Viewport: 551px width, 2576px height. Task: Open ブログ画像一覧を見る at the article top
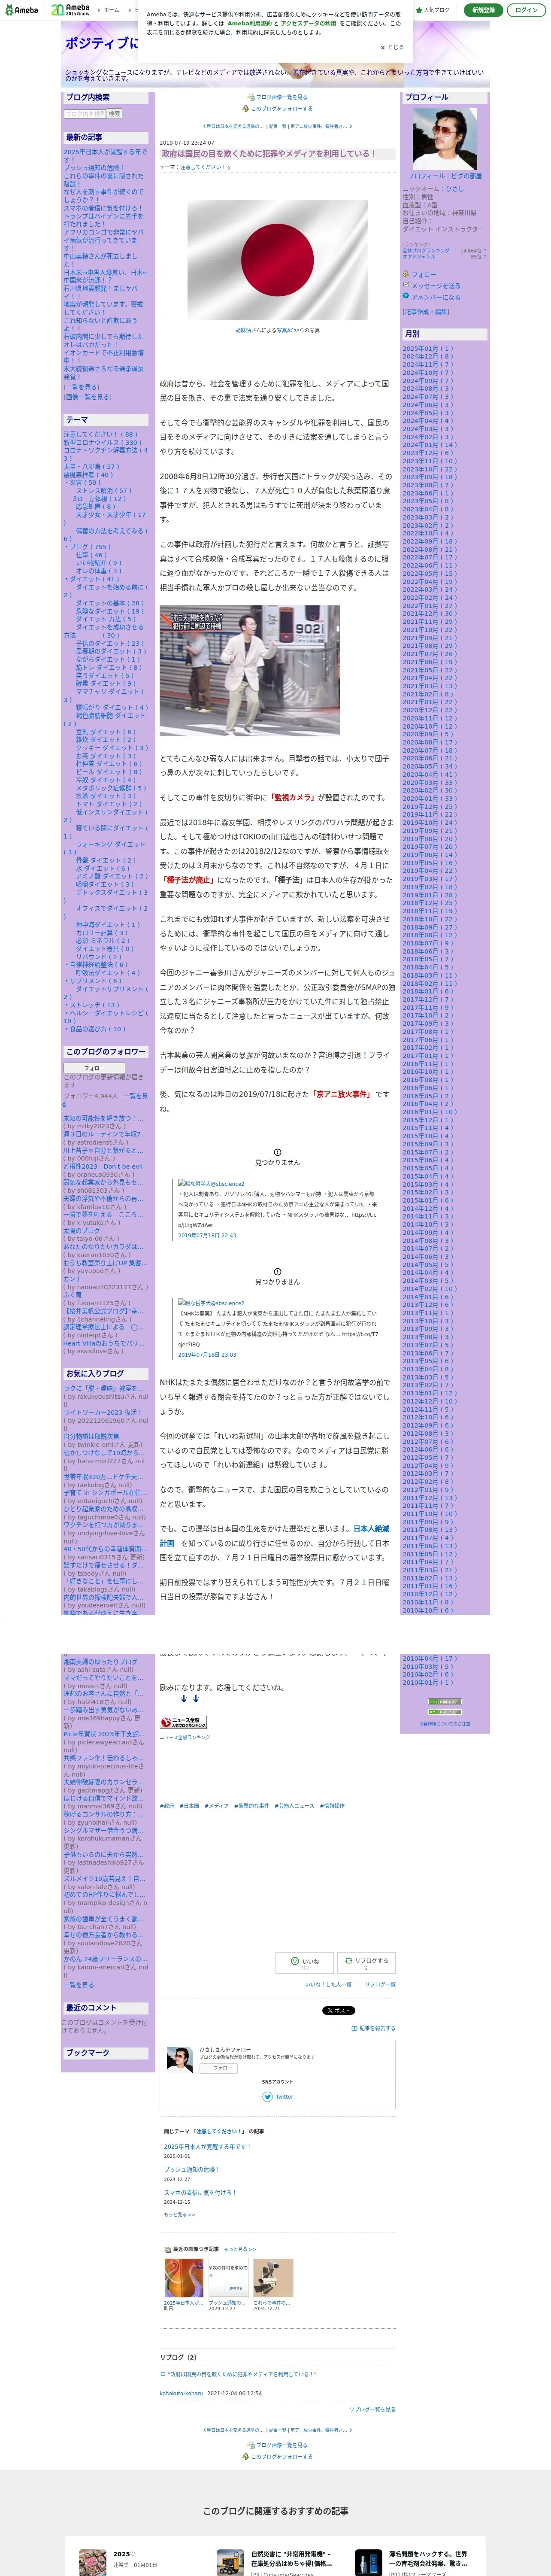tap(278, 98)
